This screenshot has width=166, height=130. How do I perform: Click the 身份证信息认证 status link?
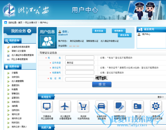pyautogui.click(x=77, y=41)
